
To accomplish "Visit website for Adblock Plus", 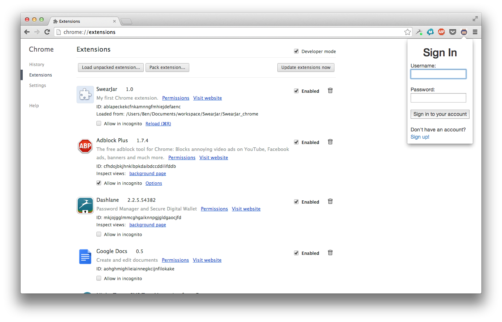I will pos(214,158).
